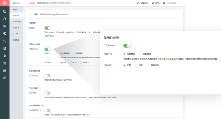Image resolution: width=222 pixels, height=119 pixels.
Task: Click the user avatar icon in top bar
Action: click(x=164, y=3)
